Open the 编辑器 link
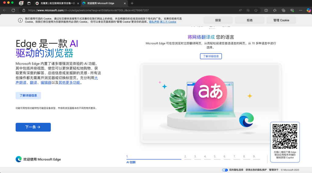 click(x=46, y=83)
